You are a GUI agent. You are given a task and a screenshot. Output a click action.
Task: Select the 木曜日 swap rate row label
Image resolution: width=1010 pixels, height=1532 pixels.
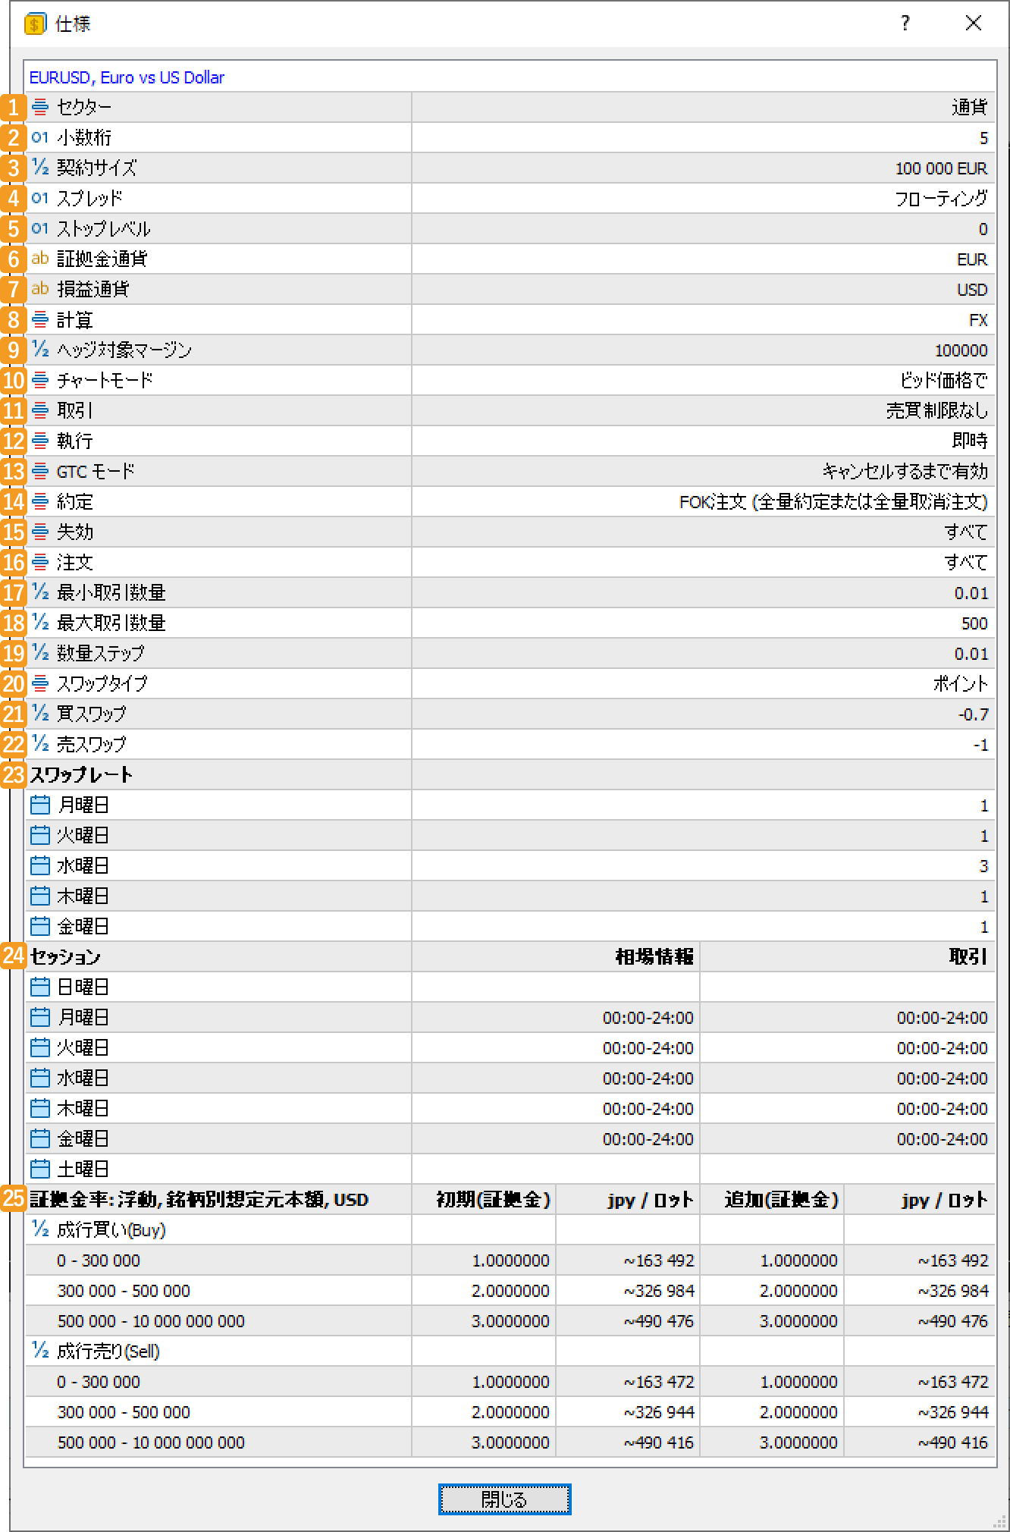click(x=83, y=896)
